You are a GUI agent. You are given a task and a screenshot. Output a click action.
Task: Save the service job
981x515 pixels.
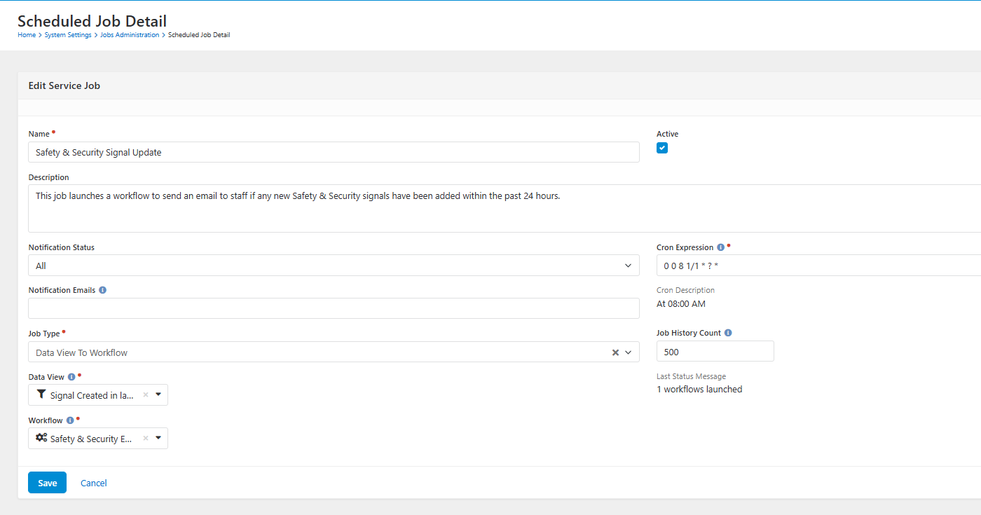[47, 483]
